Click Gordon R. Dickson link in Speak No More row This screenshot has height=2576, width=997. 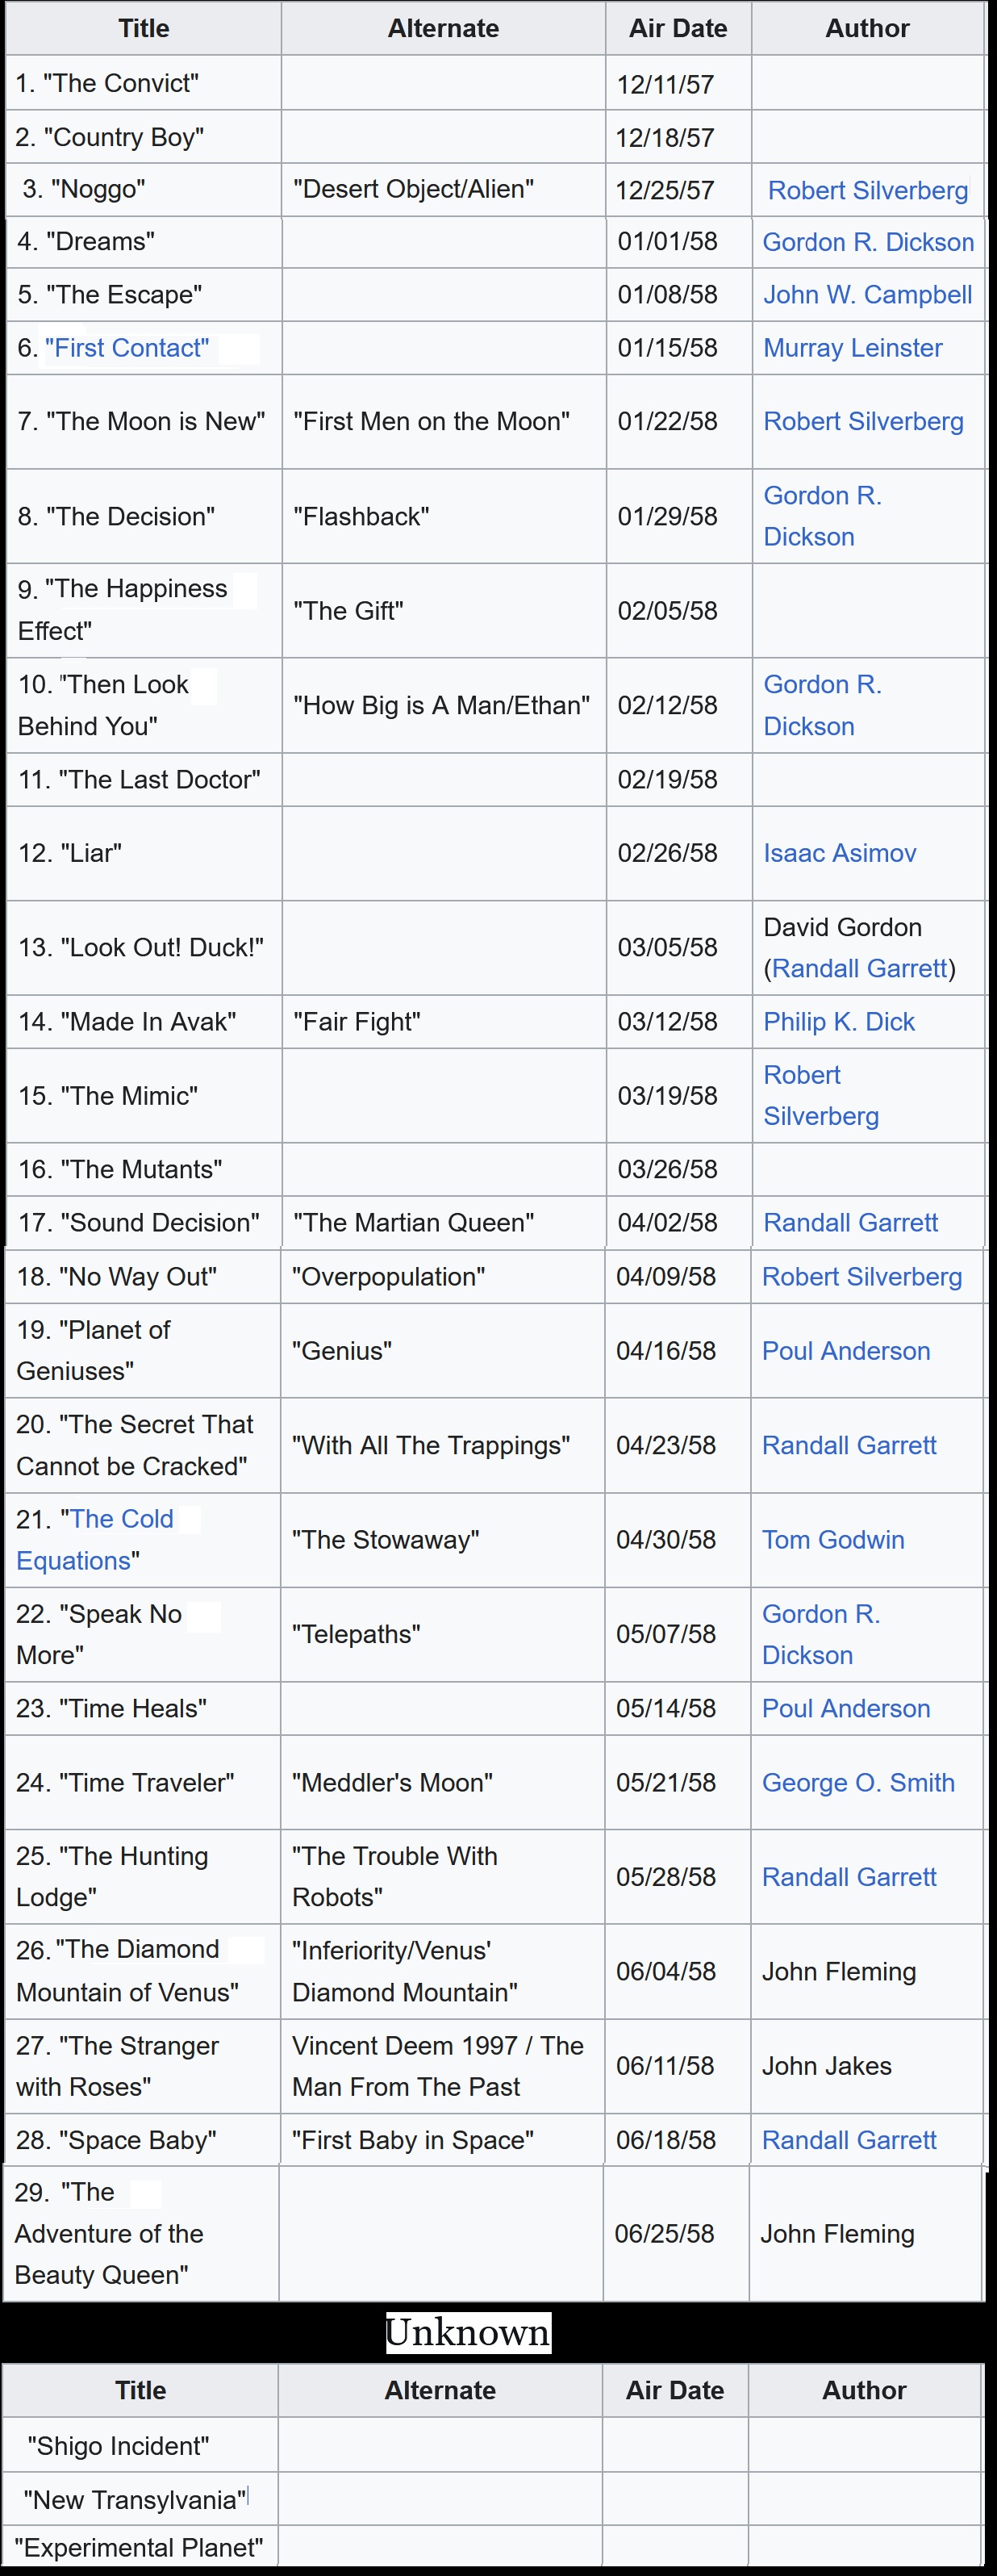pos(821,1634)
